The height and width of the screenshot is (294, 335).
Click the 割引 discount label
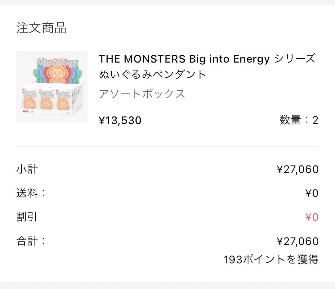27,217
